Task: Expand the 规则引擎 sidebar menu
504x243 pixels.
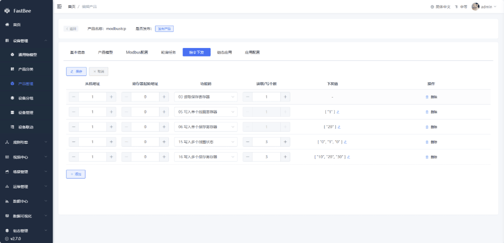Action: click(x=26, y=142)
